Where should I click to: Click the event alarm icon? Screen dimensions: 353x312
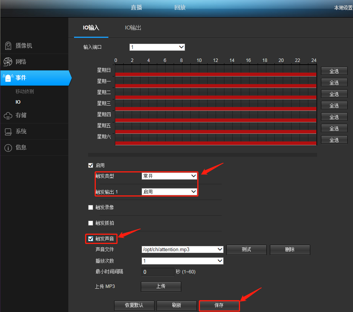(x=8, y=78)
